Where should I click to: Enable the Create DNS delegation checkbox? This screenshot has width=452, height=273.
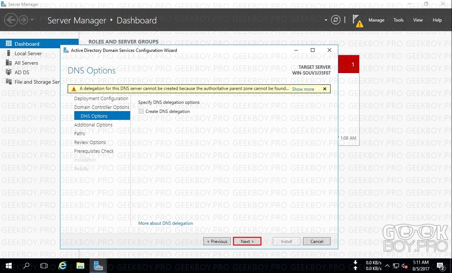(141, 111)
